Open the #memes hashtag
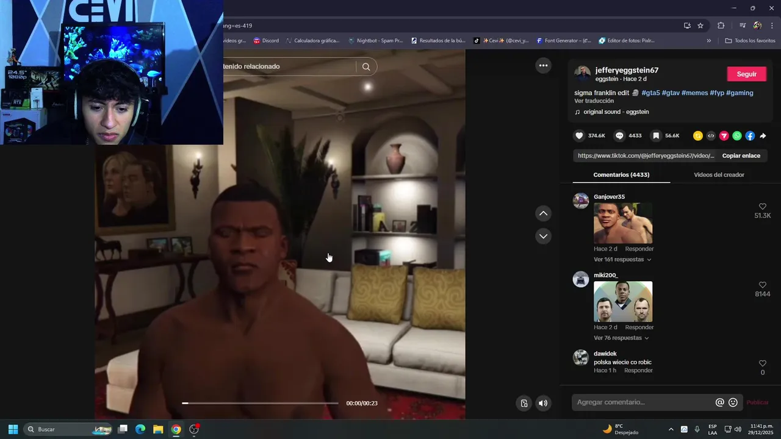 (x=694, y=93)
